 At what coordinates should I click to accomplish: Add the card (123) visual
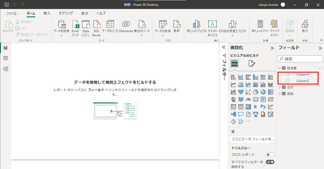(256, 99)
